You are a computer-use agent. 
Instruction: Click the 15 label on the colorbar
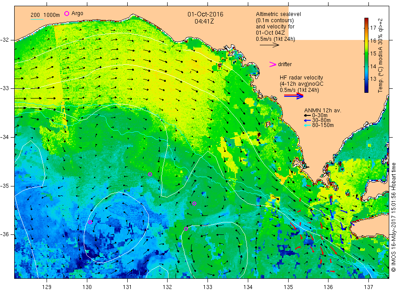tap(373, 54)
